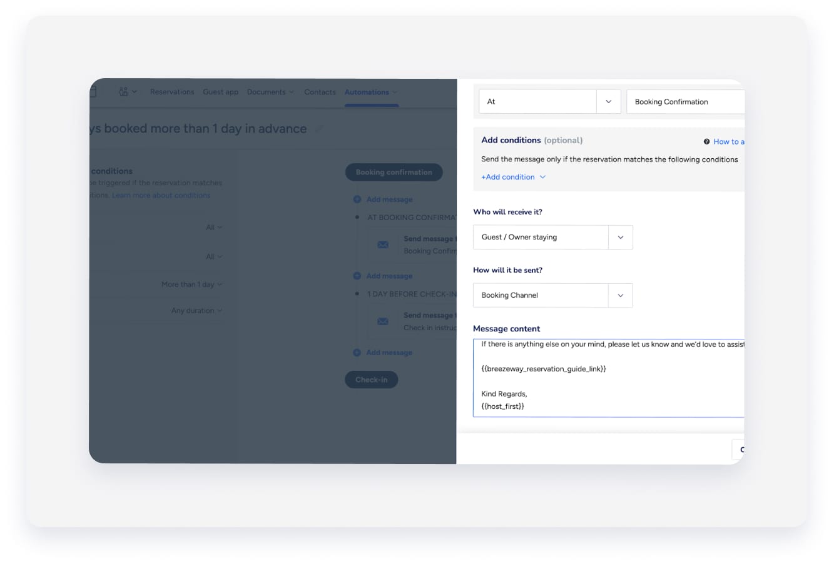The image size is (834, 564).
Task: Open the Reservations menu item
Action: click(x=172, y=92)
